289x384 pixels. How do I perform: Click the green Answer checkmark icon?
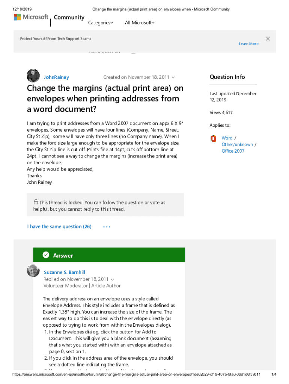tap(46, 255)
